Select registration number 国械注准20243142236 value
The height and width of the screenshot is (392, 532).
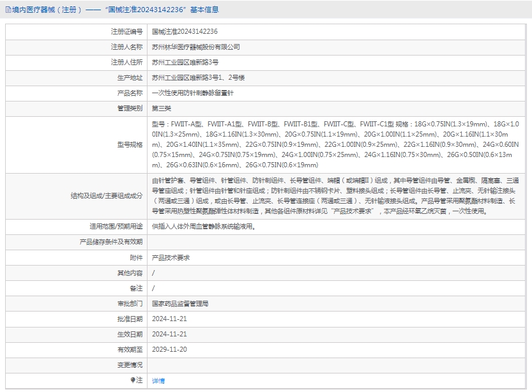pos(185,31)
